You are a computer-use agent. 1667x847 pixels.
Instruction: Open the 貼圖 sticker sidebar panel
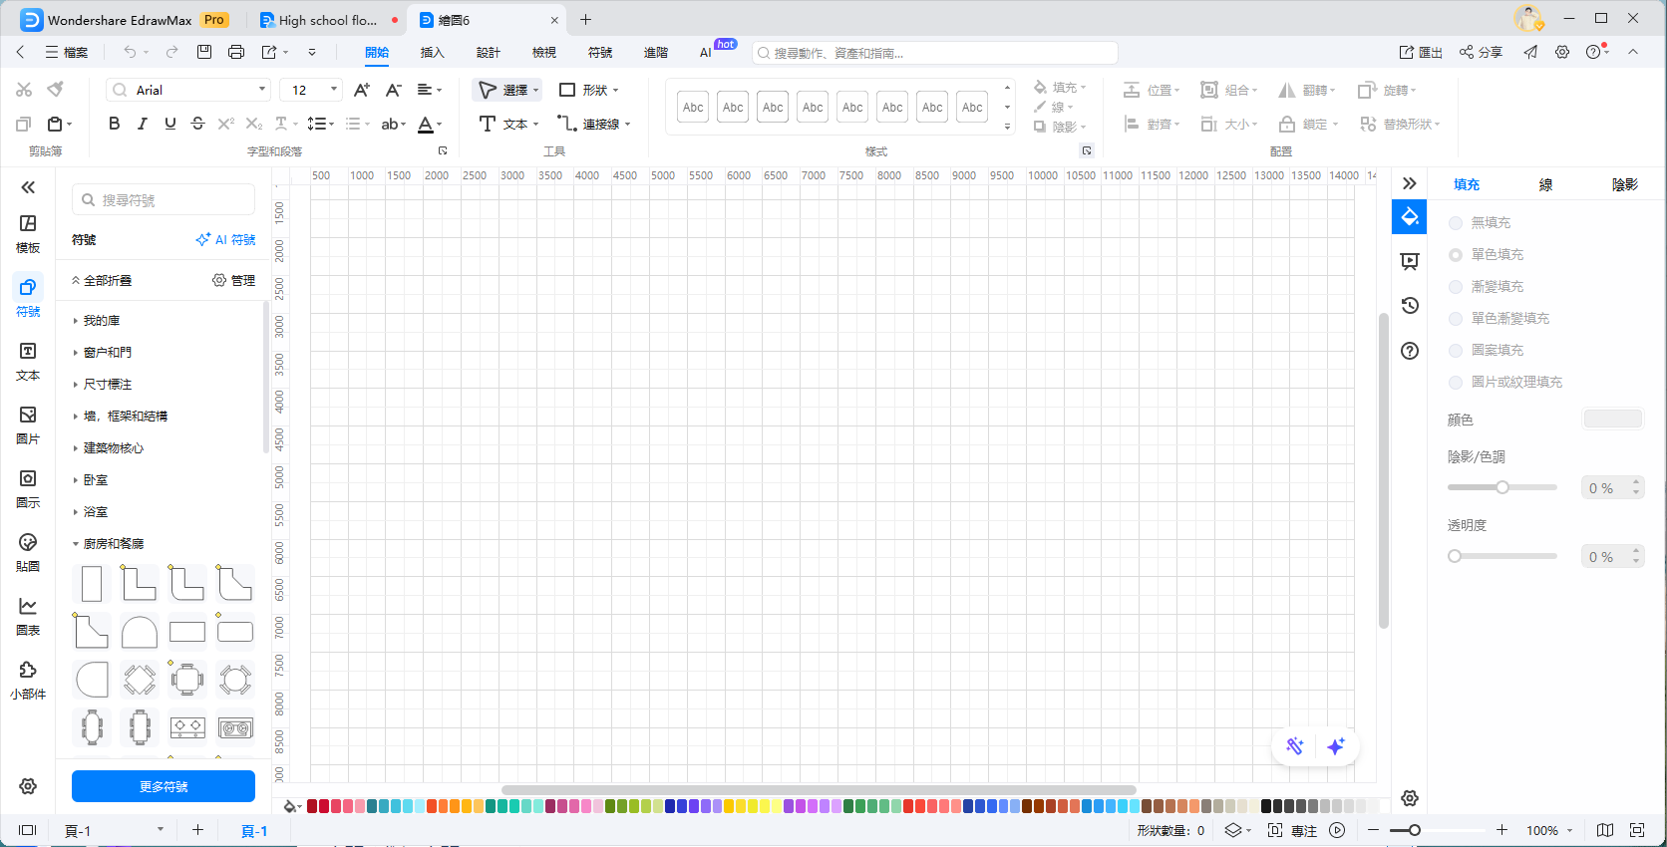(28, 552)
